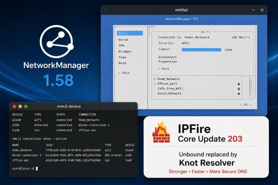The image size is (278, 185).
Task: Click the user@linux terminal prompt
Action: point(23,168)
